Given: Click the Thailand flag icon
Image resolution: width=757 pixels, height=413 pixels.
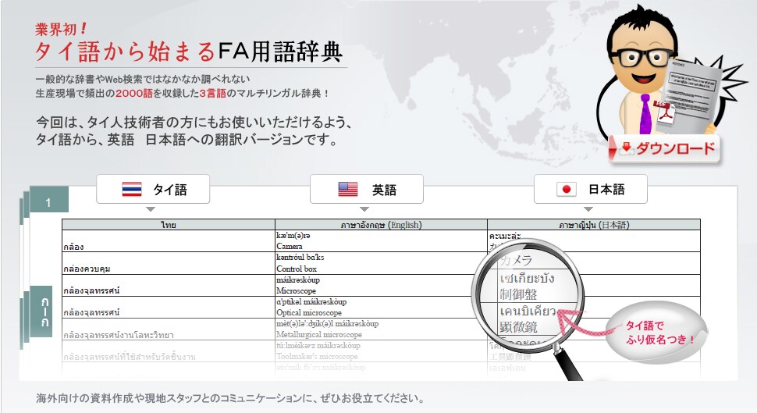Looking at the screenshot, I should [132, 189].
